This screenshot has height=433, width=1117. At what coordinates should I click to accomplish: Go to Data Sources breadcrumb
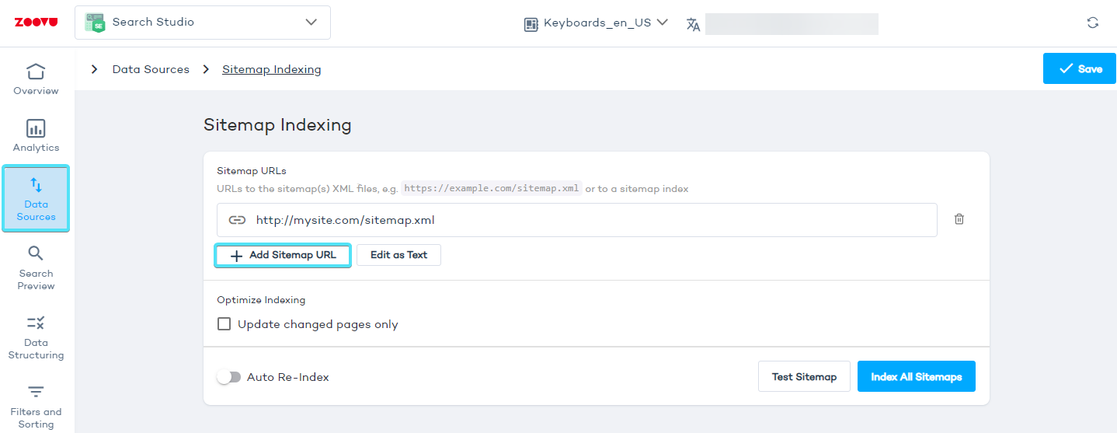click(x=151, y=69)
